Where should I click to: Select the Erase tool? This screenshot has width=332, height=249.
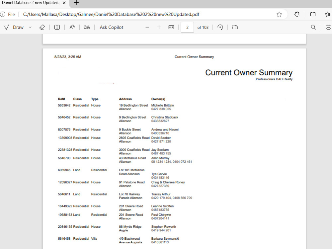(42, 27)
